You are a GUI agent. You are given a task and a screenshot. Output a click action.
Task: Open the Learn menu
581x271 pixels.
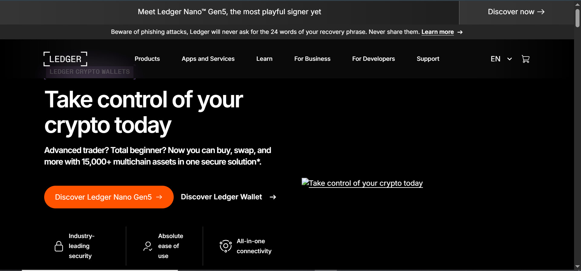264,59
